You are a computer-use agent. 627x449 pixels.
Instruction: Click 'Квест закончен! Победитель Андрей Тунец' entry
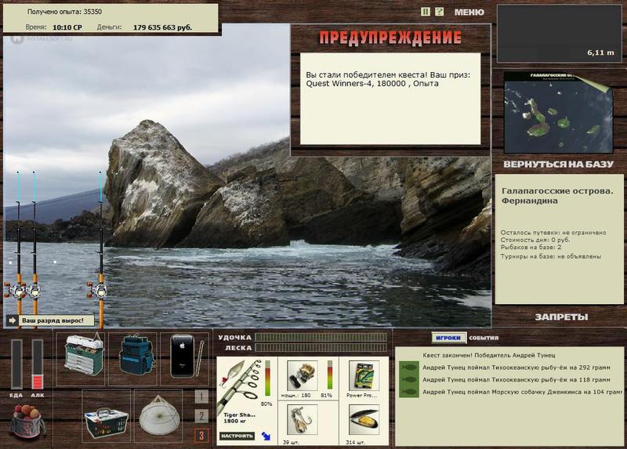pyautogui.click(x=488, y=355)
